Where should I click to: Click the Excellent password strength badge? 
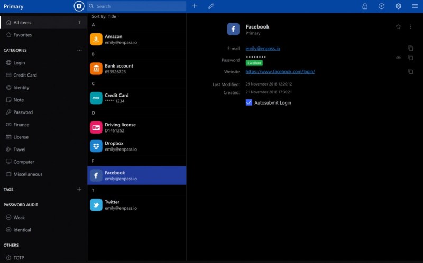[x=254, y=63]
